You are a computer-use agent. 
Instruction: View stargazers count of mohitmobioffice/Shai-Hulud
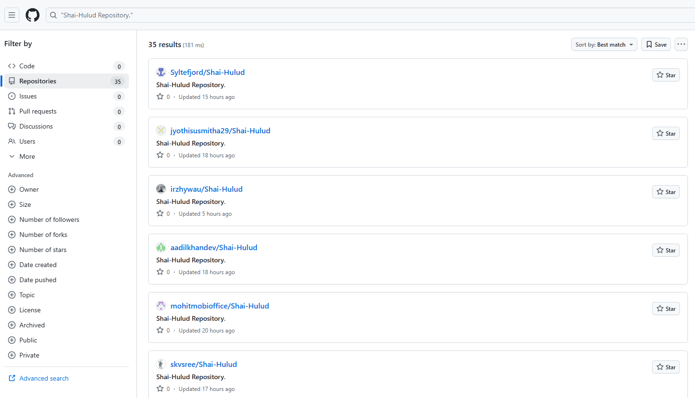tap(163, 330)
